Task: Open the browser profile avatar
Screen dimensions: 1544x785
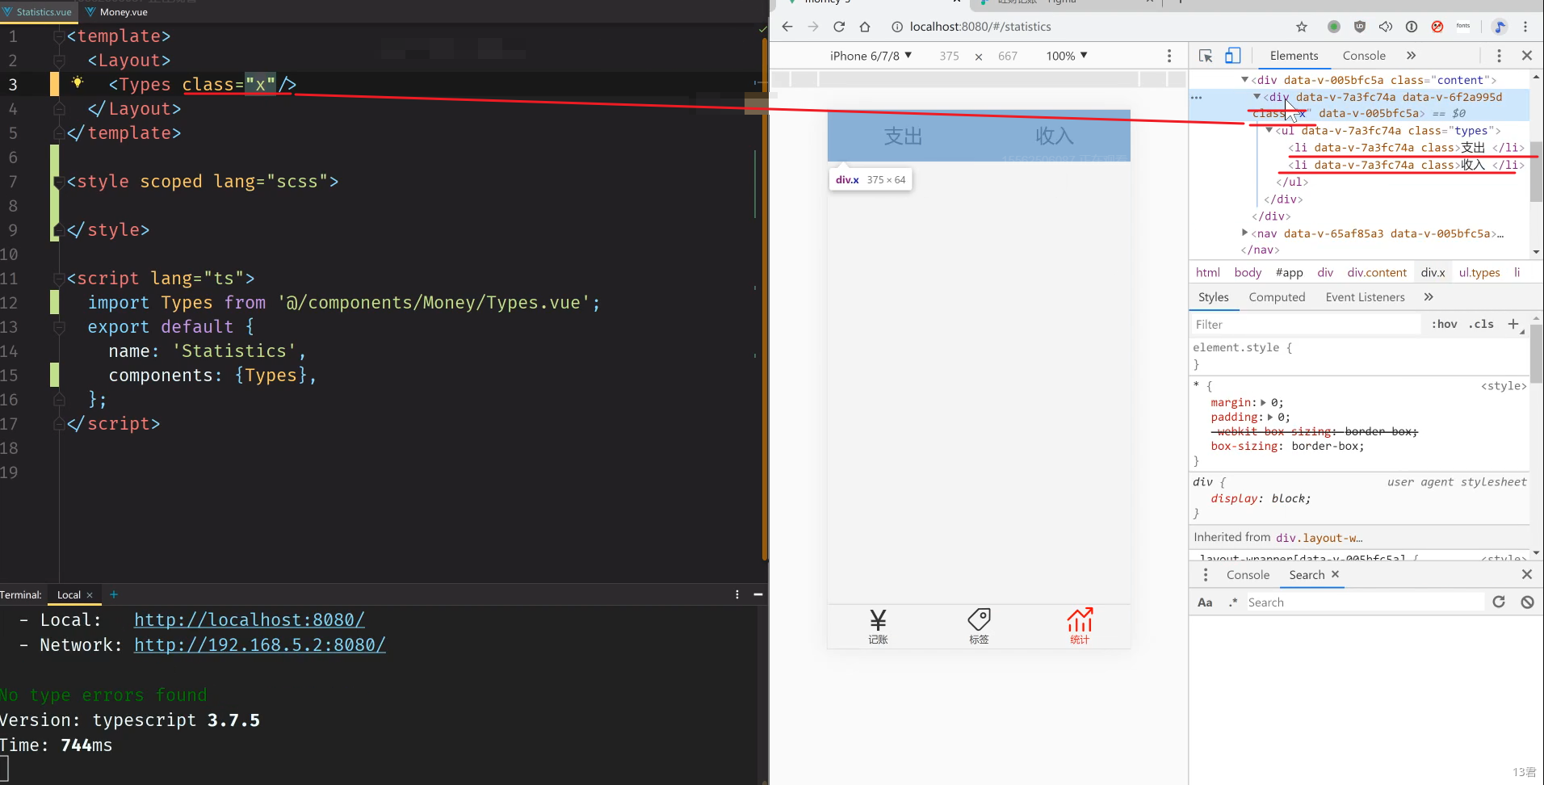Action: 1500,27
